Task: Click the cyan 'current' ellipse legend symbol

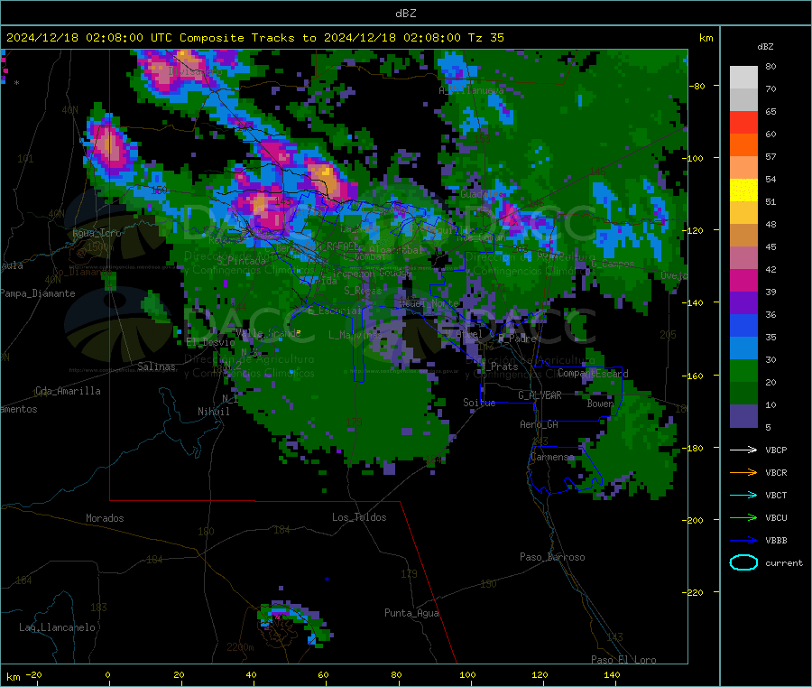Action: click(743, 562)
